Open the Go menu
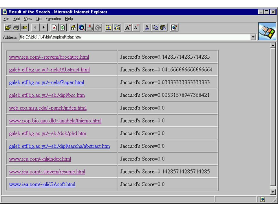The height and width of the screenshot is (209, 278). tap(39, 19)
